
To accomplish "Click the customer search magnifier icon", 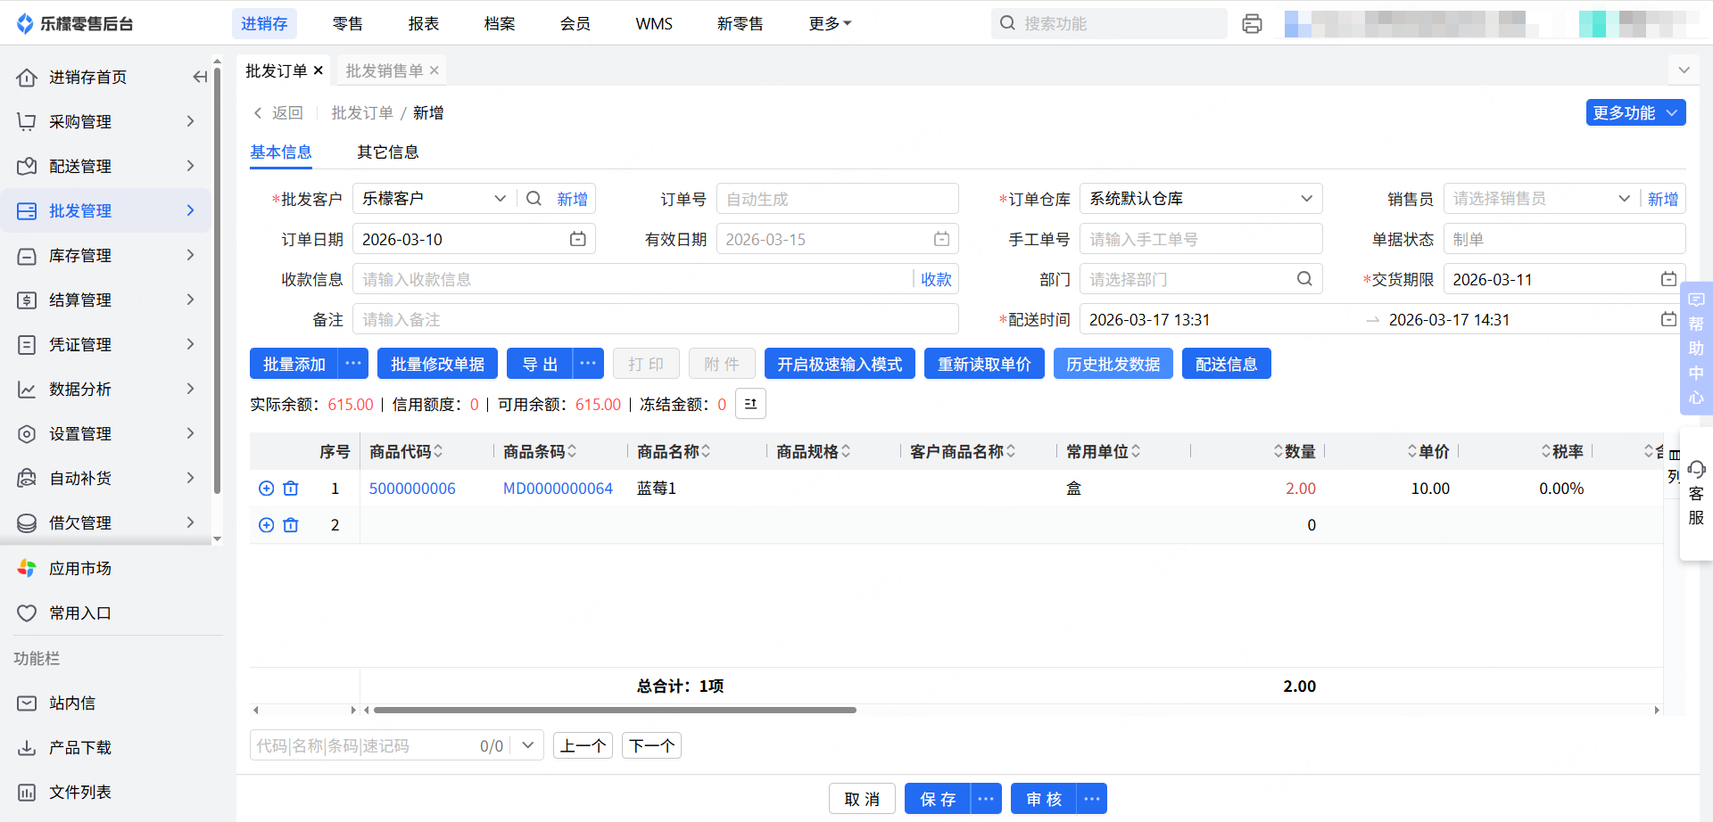I will point(534,199).
